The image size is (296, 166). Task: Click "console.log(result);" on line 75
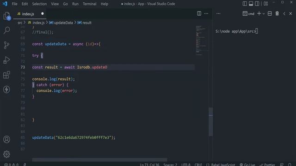54,79
